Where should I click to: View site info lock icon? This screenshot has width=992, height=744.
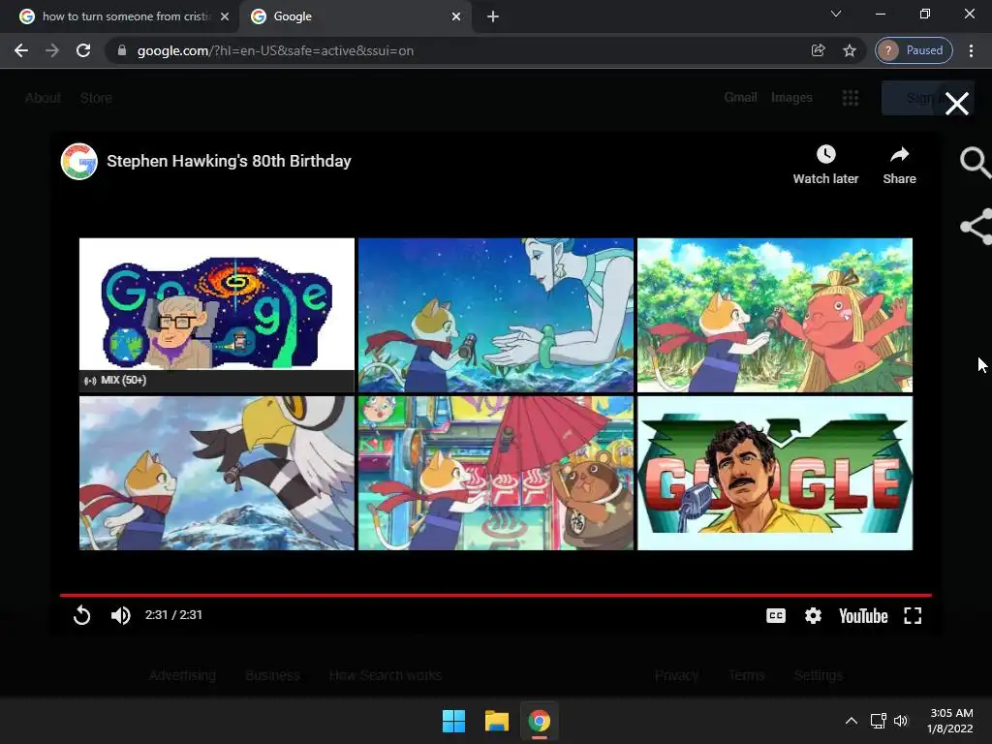pos(122,50)
